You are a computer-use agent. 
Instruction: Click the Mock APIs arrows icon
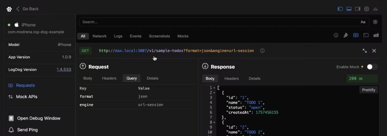point(11,97)
